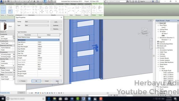Image resolution: width=179 pixels, height=101 pixels.
Task: Click the Panel Material kaca Glass value
Action: coord(48,37)
